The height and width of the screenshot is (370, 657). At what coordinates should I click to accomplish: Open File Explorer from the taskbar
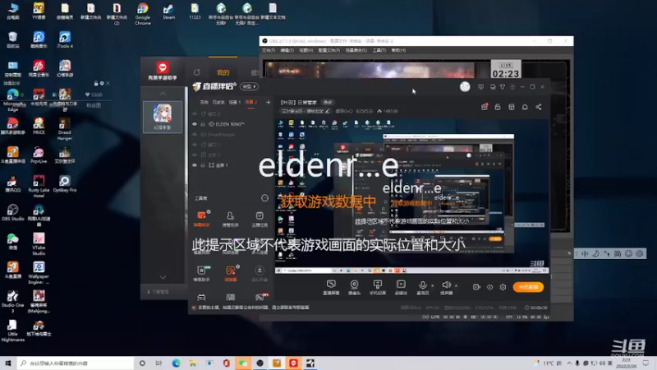point(193,363)
